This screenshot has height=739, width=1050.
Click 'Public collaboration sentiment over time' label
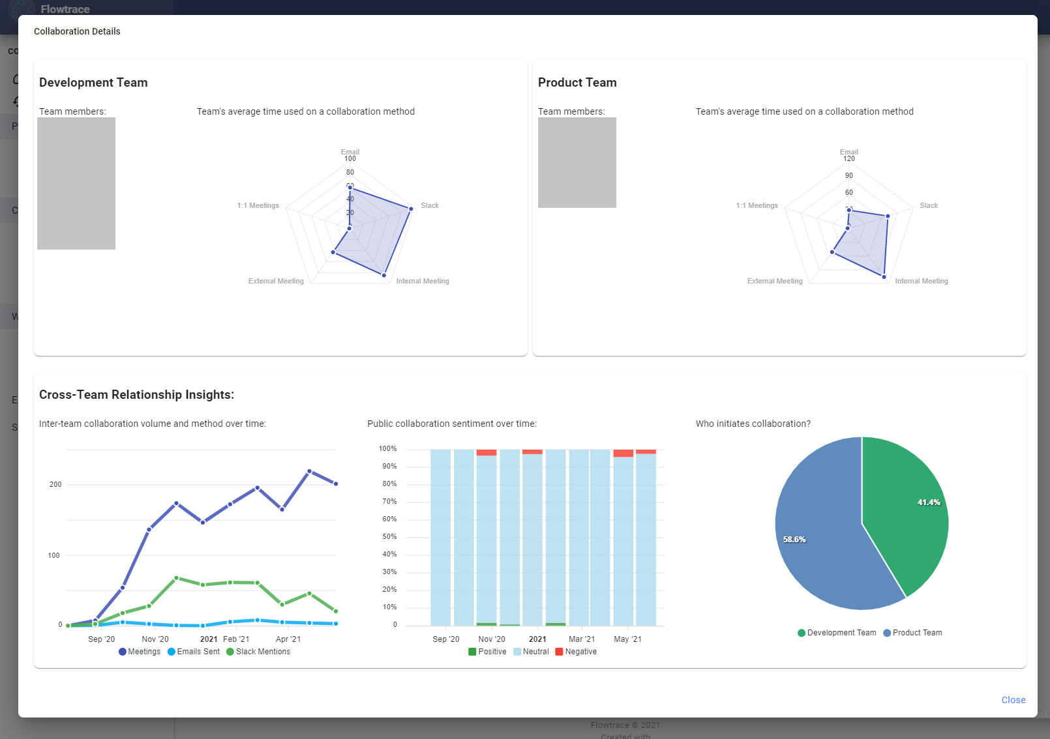(x=452, y=424)
